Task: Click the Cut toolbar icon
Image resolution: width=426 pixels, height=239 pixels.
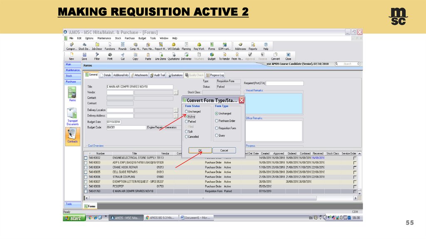Action: click(123, 56)
